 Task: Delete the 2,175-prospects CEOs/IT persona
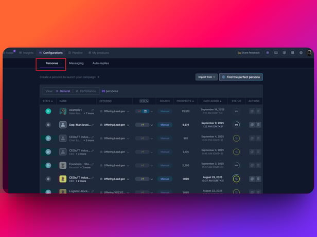coord(258,152)
